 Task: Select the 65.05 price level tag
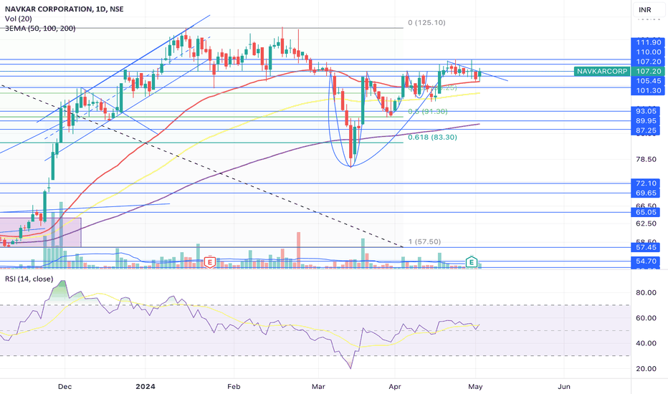click(646, 212)
